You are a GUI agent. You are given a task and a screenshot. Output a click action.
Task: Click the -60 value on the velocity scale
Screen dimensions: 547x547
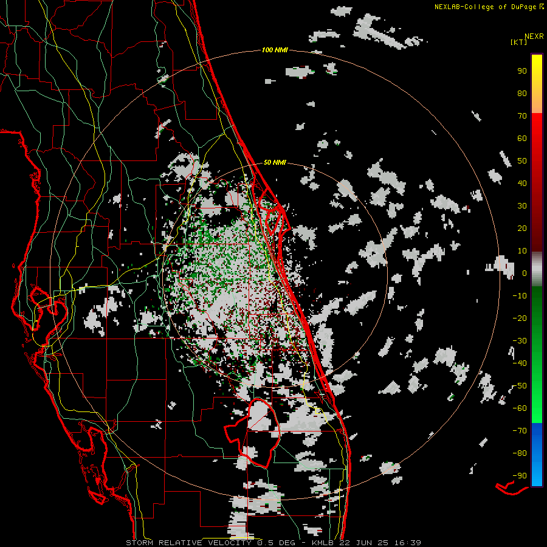tap(520, 408)
